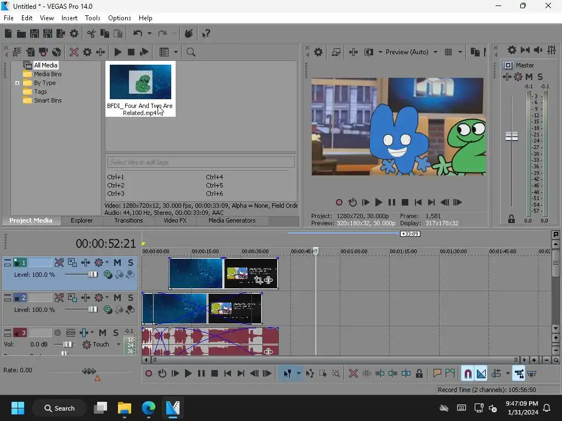Toggle loop playback in preview window

tap(352, 202)
